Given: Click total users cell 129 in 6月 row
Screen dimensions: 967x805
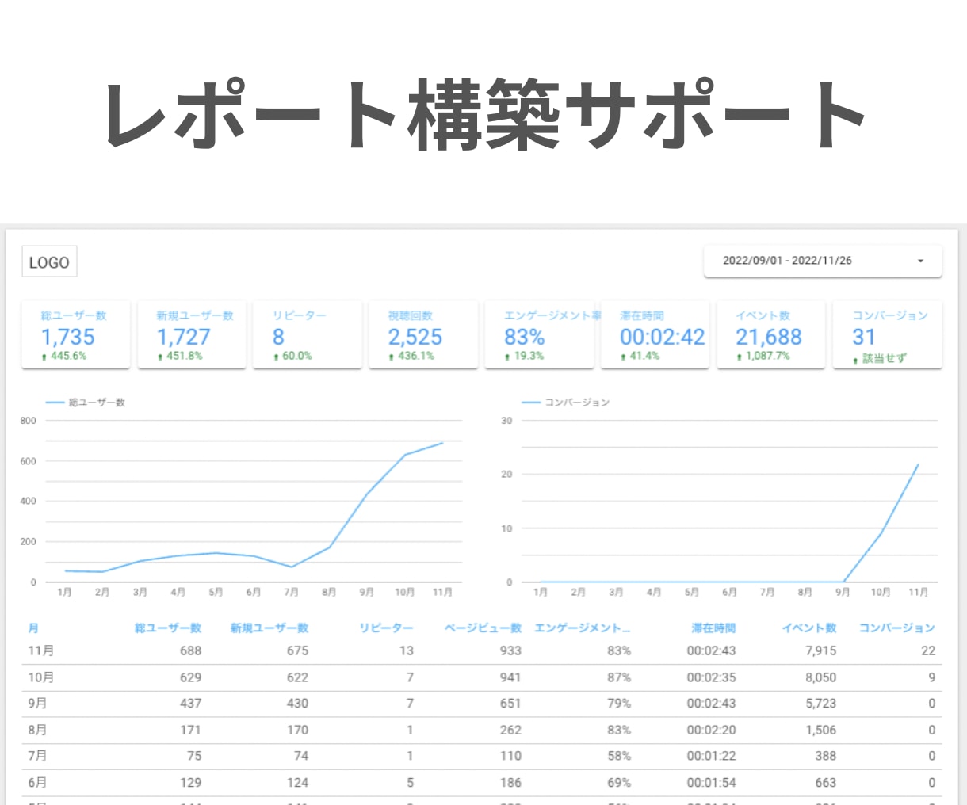Looking at the screenshot, I should pos(190,782).
